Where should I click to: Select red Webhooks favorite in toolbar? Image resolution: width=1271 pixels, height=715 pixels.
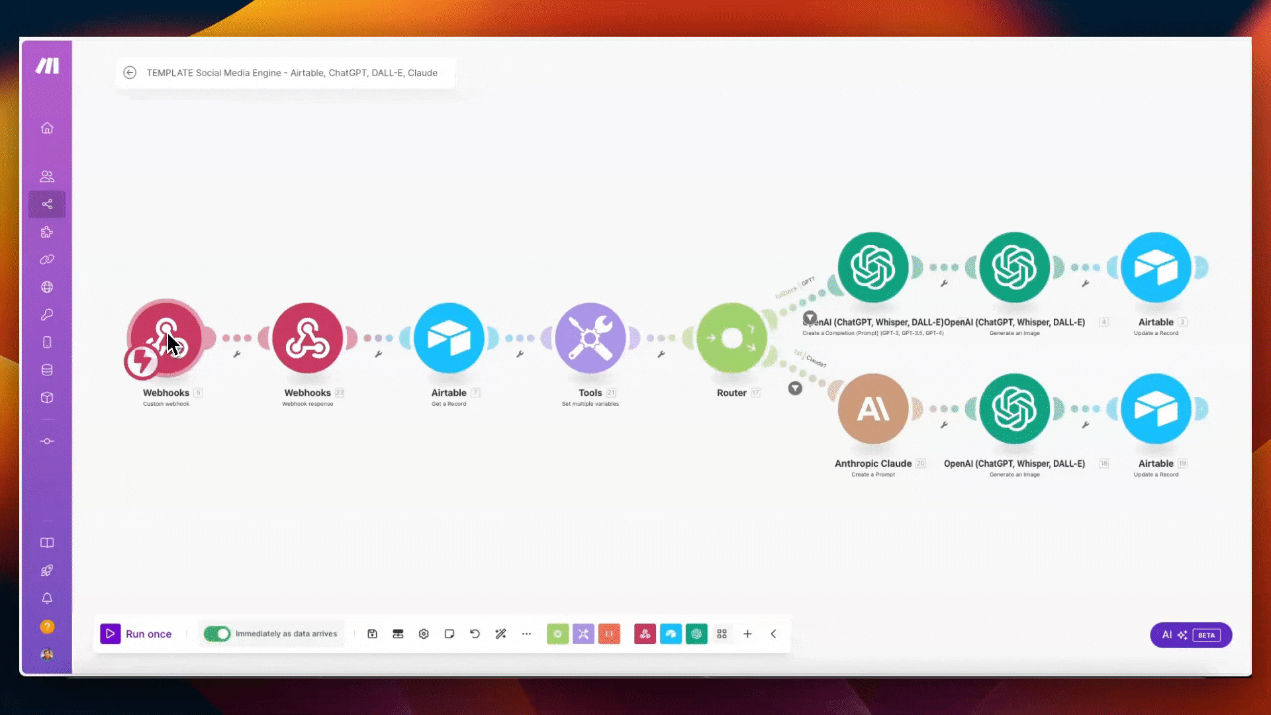(x=645, y=634)
